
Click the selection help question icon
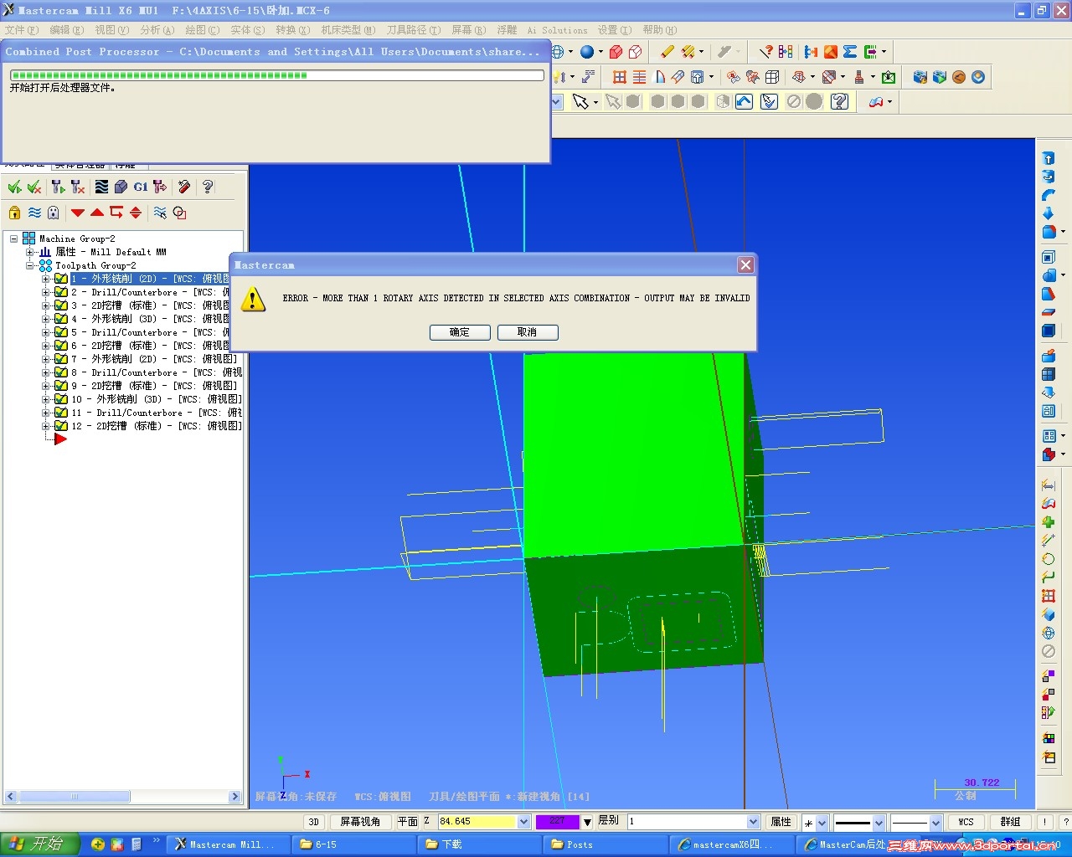840,101
